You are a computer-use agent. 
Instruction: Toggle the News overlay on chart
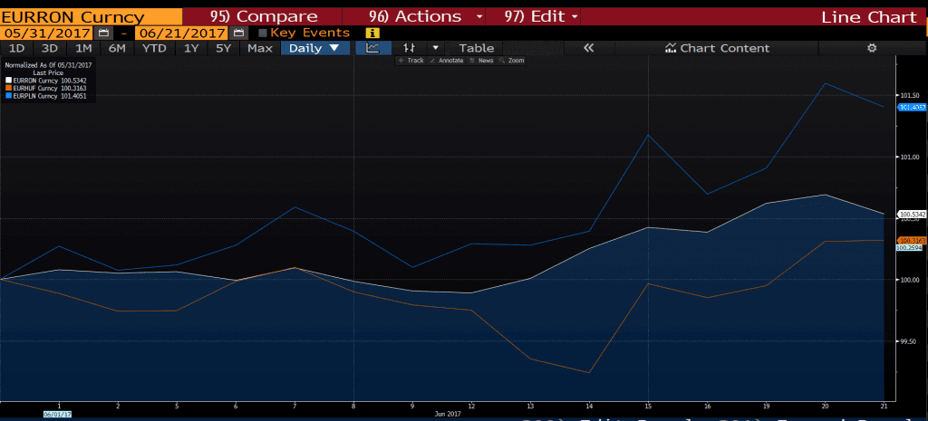click(x=481, y=61)
